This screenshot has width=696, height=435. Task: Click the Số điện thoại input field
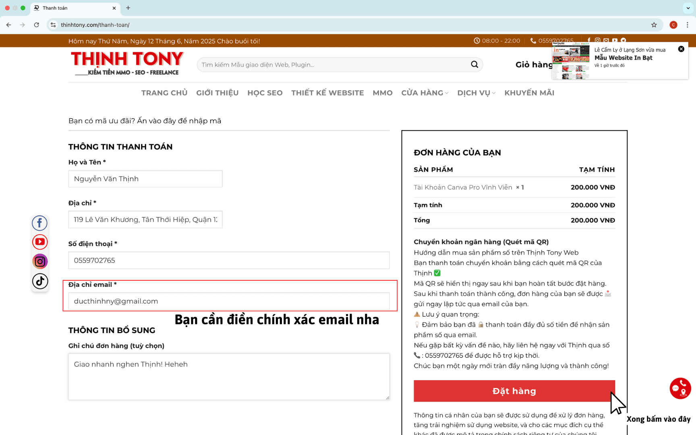[x=229, y=260]
